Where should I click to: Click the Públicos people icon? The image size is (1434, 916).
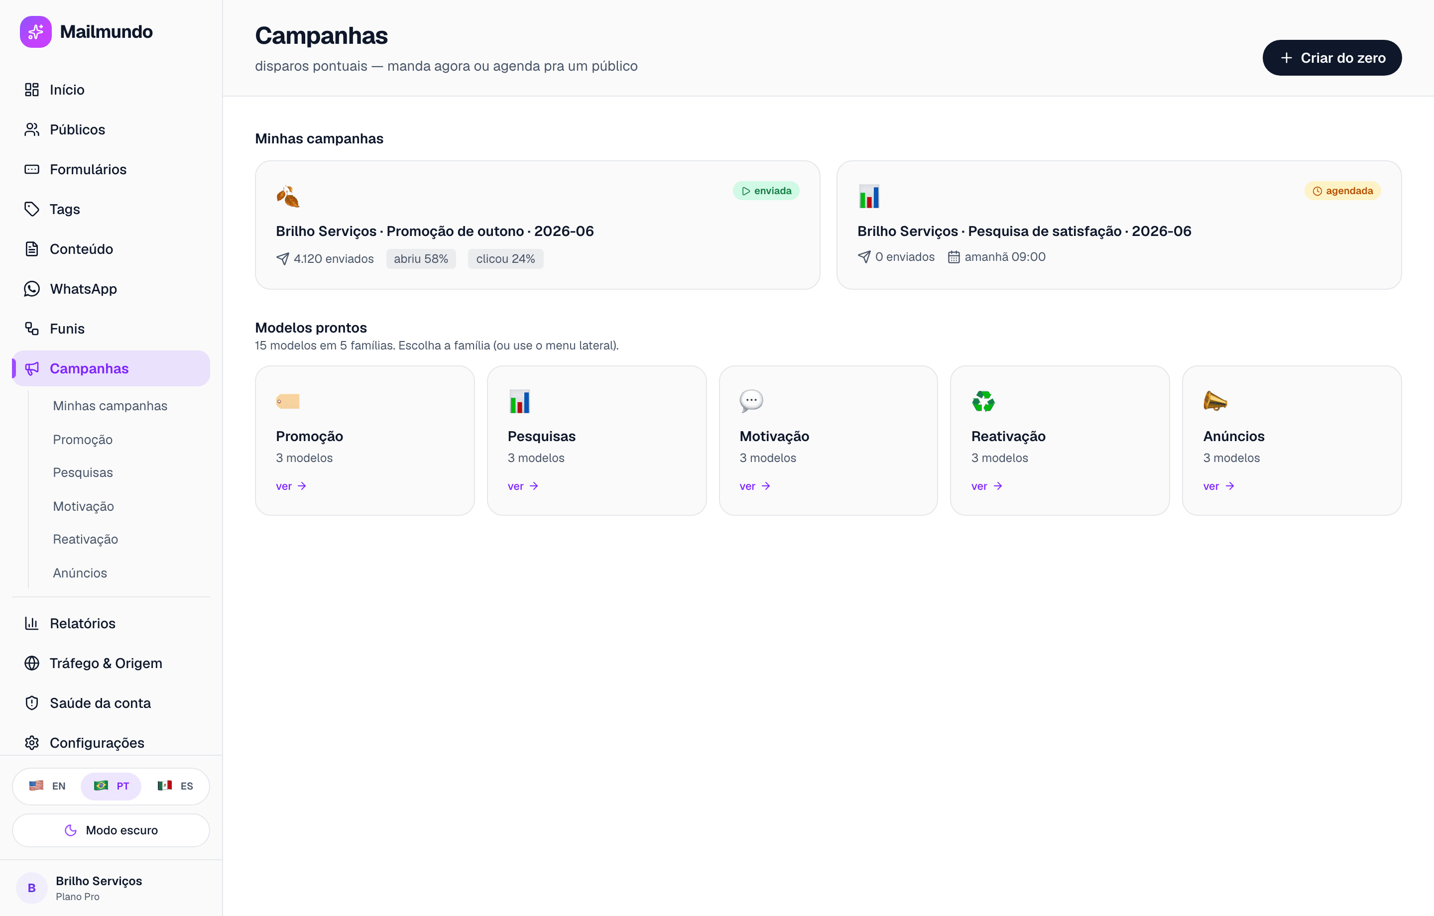(x=31, y=130)
